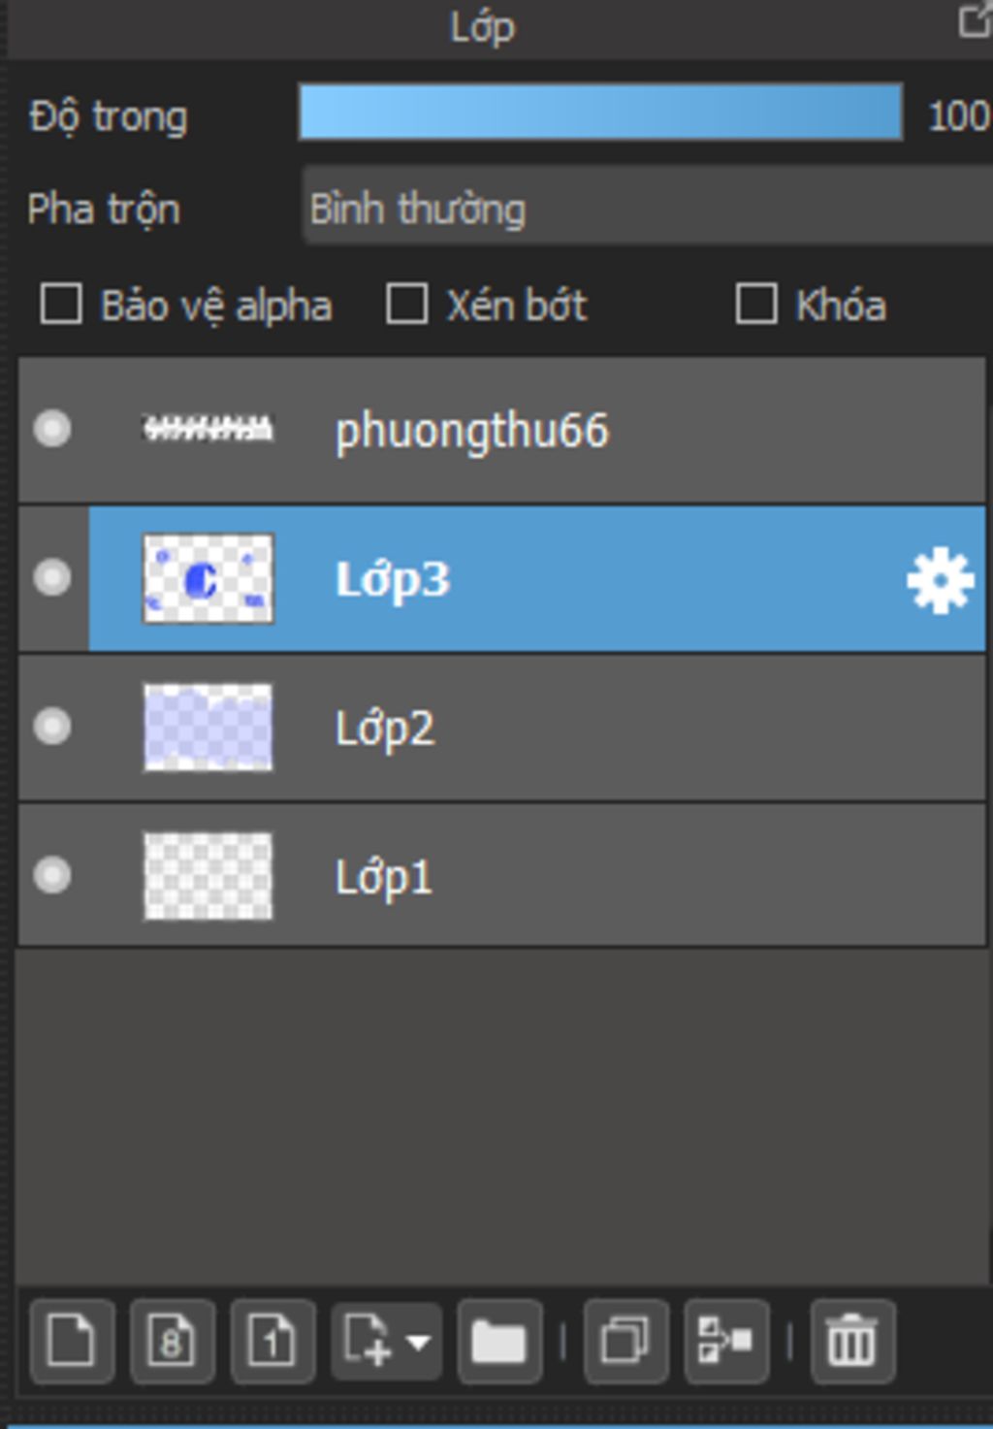Screen dimensions: 993x1429
Task: Hide the phuongthu66 layer
Action: pos(52,429)
